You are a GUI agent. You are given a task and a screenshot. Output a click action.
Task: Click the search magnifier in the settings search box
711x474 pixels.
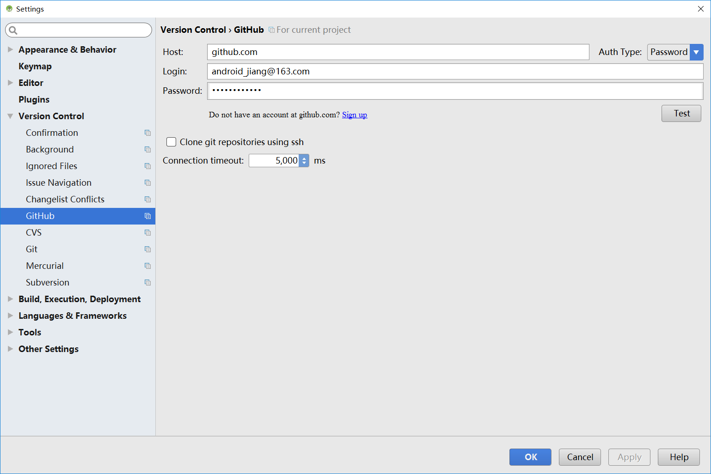point(13,30)
